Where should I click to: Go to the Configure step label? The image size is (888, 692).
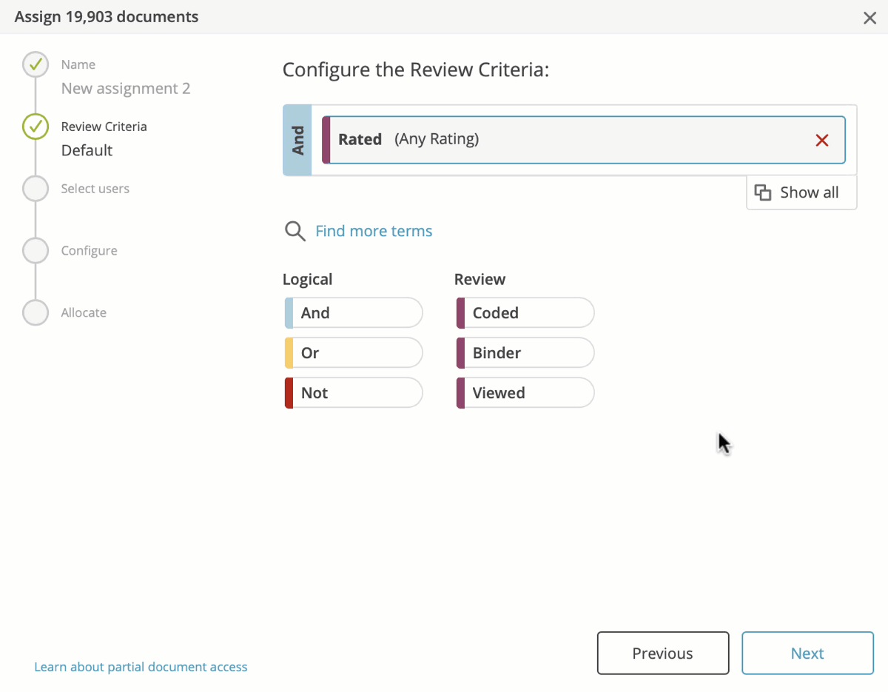90,251
